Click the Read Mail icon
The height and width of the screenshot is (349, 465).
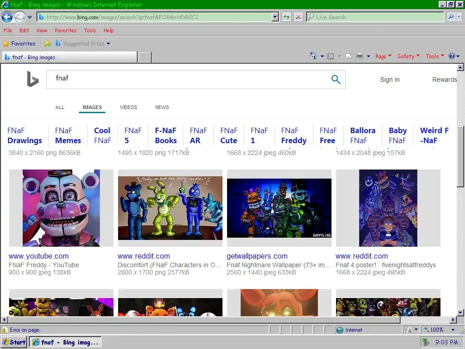pyautogui.click(x=349, y=56)
